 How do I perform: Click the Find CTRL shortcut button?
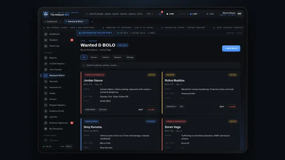(66, 146)
